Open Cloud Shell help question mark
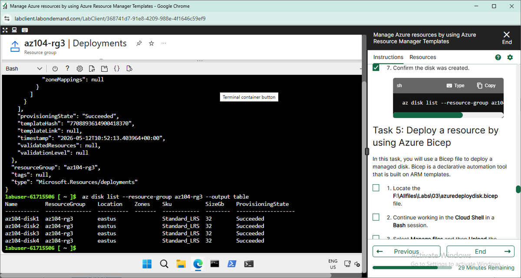The height and width of the screenshot is (278, 521). pyautogui.click(x=67, y=69)
